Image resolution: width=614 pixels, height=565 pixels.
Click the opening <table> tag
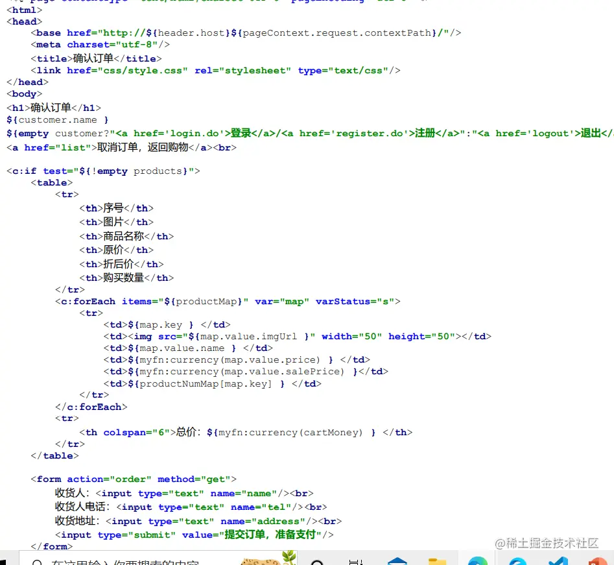tap(52, 182)
